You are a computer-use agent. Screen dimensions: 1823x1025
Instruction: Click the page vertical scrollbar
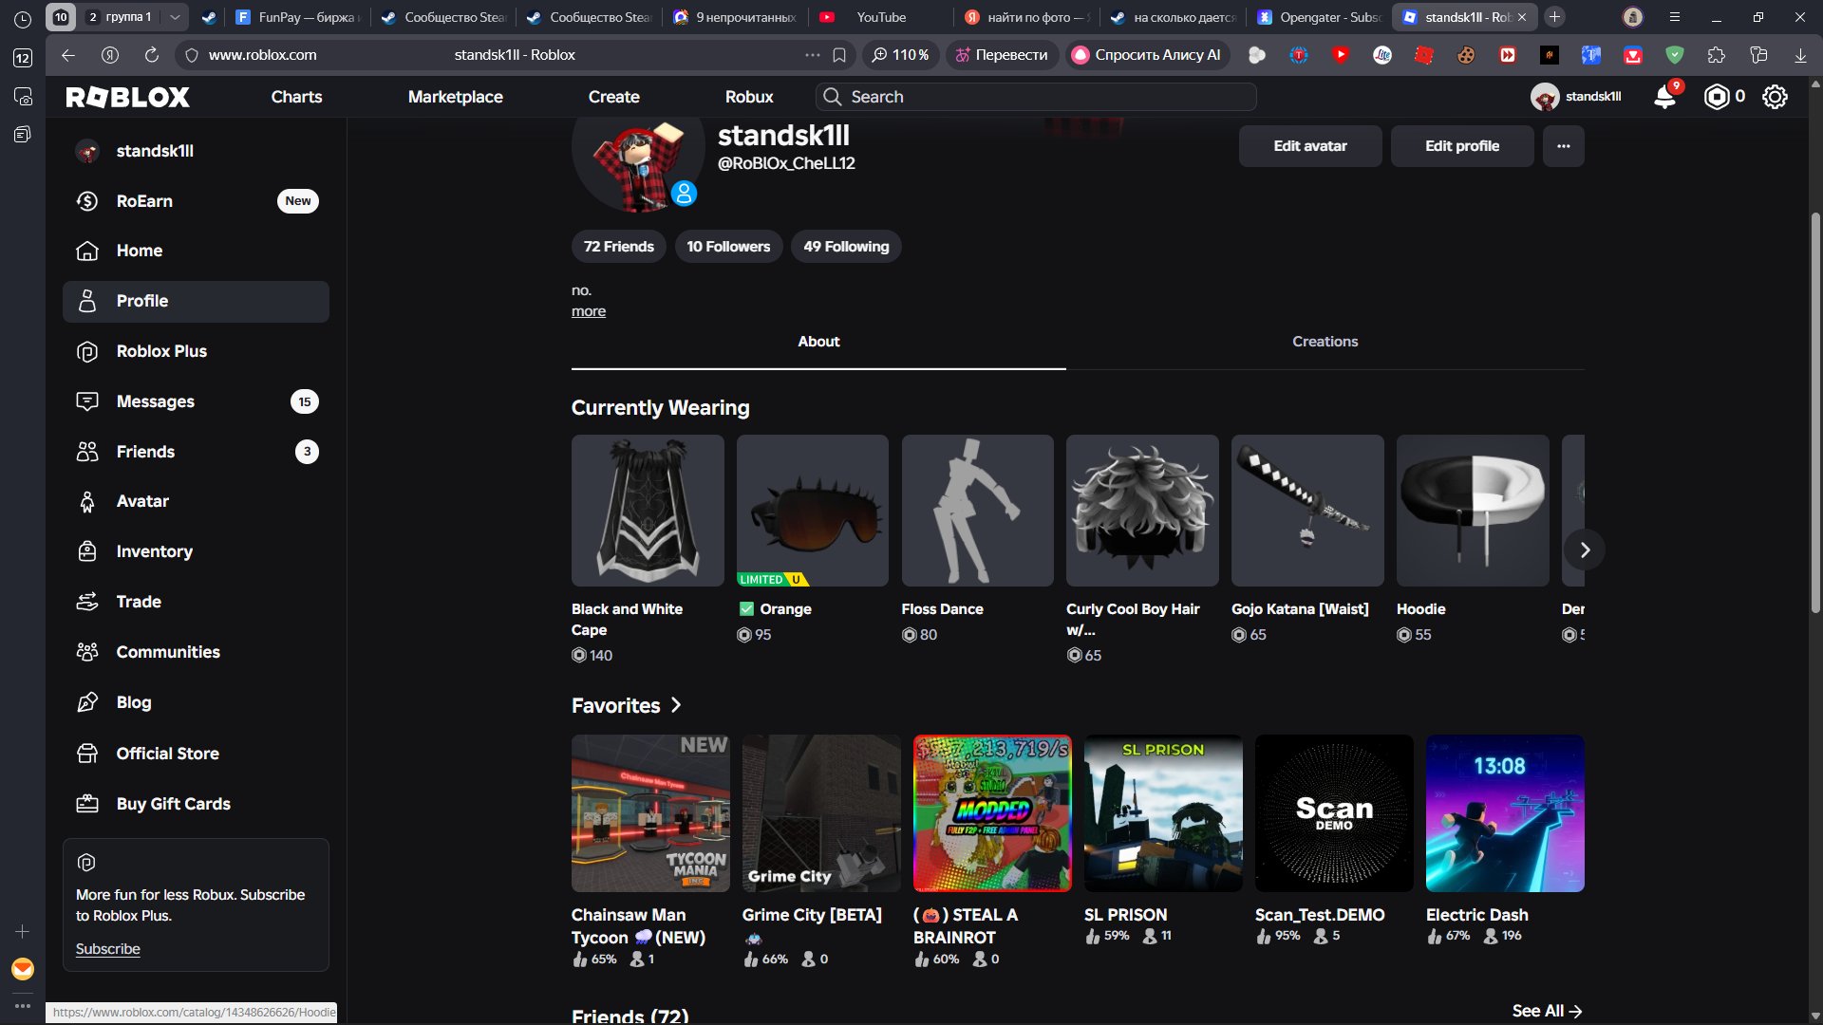click(1815, 413)
